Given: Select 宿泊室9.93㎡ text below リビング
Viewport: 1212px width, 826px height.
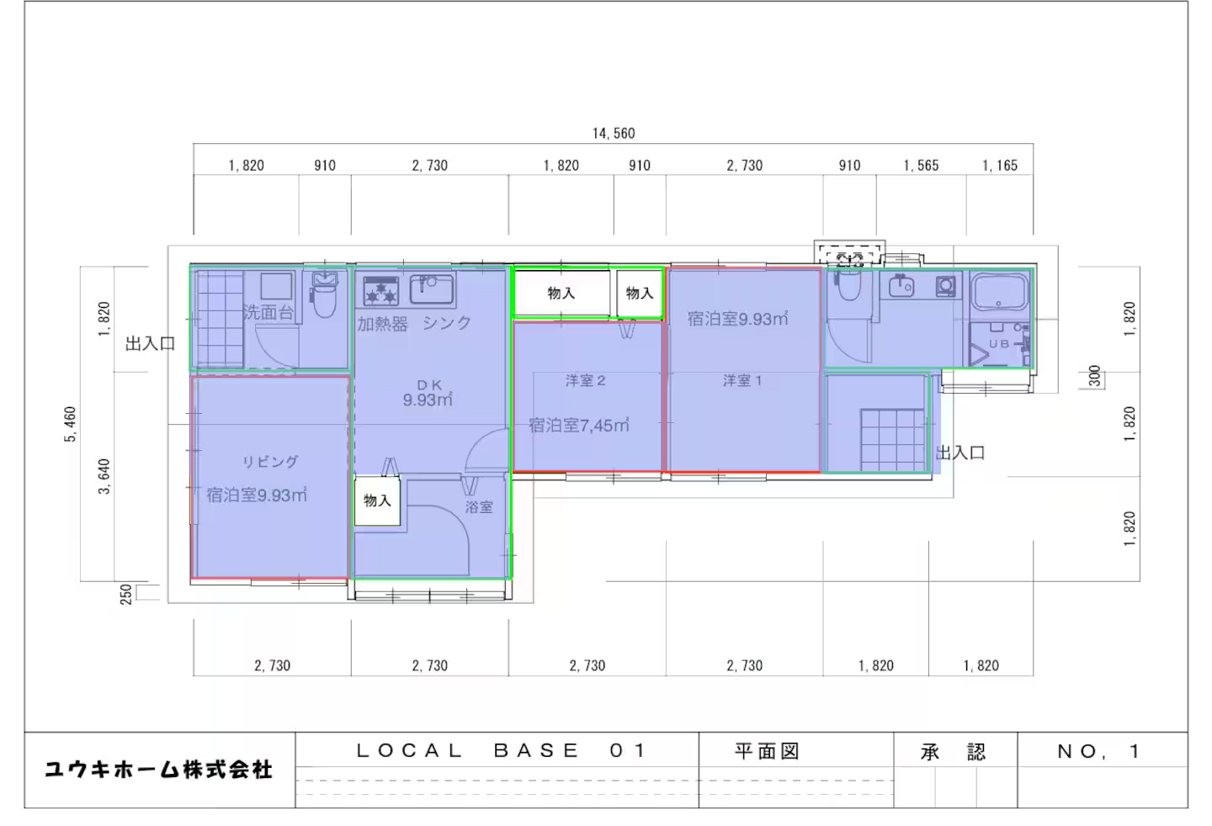Looking at the screenshot, I should coord(257,495).
